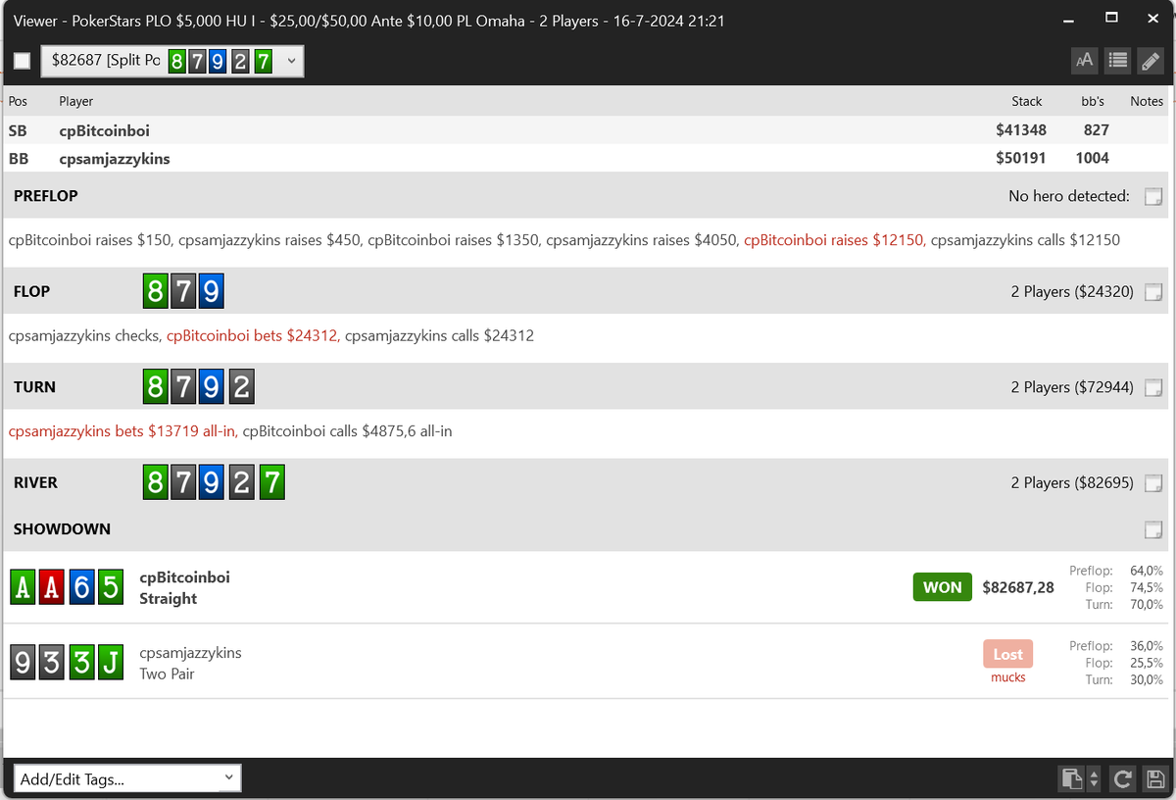Click the list view icon in top toolbar

point(1117,61)
